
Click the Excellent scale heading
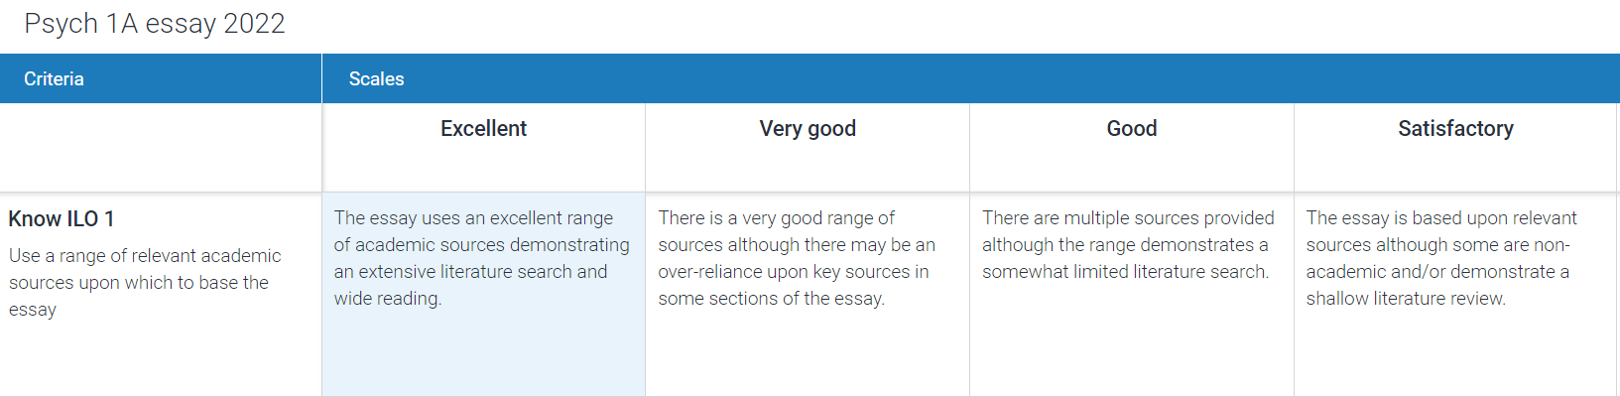click(483, 129)
